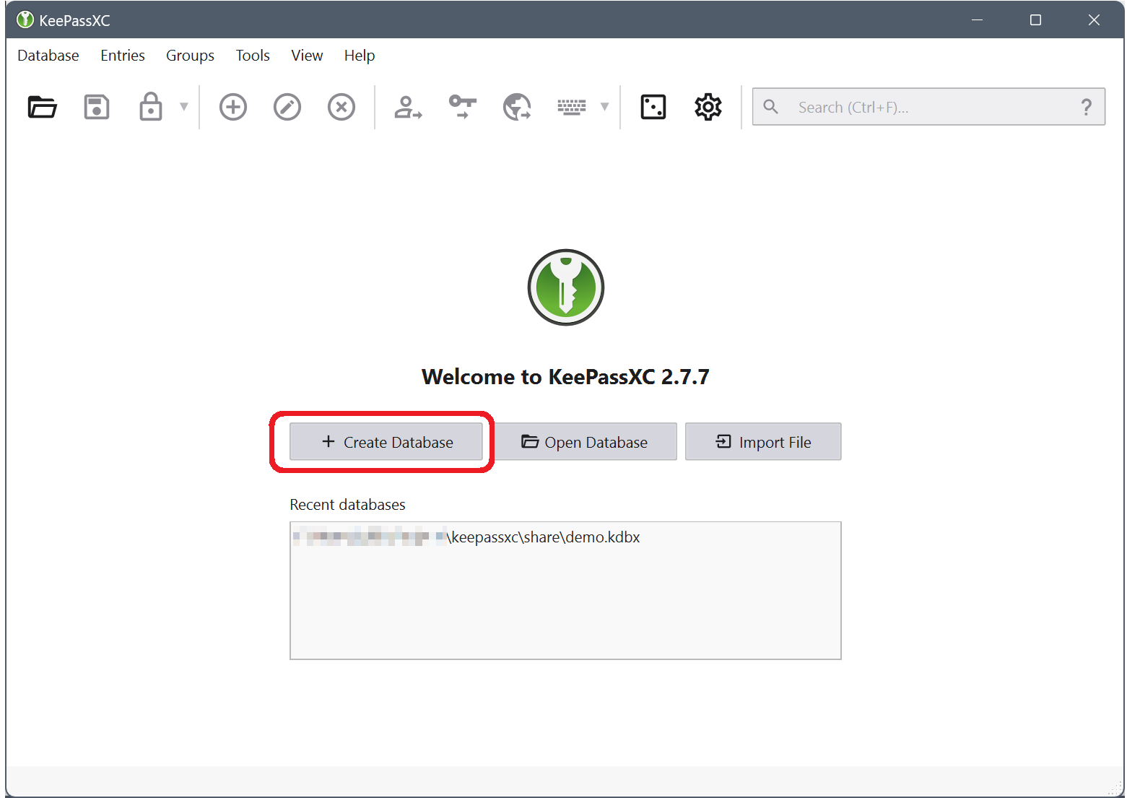Image resolution: width=1127 pixels, height=798 pixels.
Task: Open the Entries menu
Action: coord(123,56)
